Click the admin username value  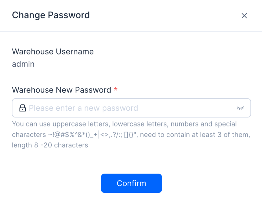pos(23,64)
